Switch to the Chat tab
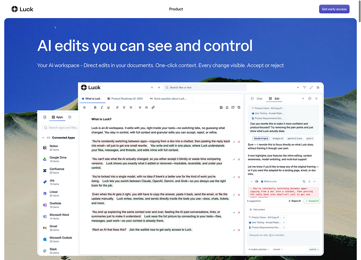This screenshot has height=260, width=361. tap(257, 99)
